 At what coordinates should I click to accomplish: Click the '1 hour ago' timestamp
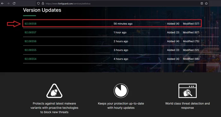pyautogui.click(x=120, y=32)
